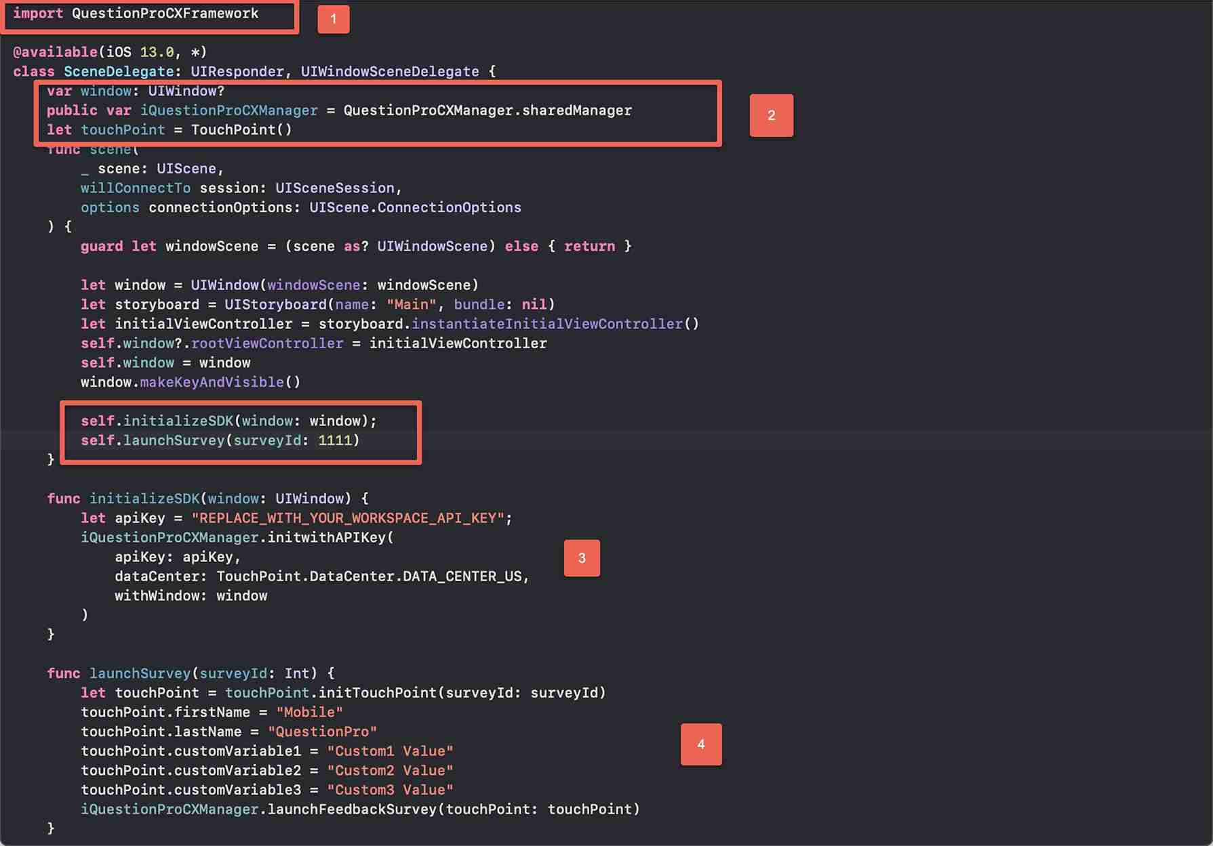Click the import QuestionProCXFramework line
This screenshot has height=846, width=1213.
coord(136,14)
